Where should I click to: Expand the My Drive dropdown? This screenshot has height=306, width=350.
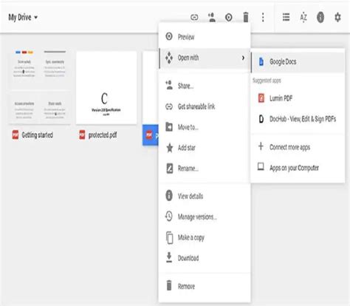(x=23, y=17)
